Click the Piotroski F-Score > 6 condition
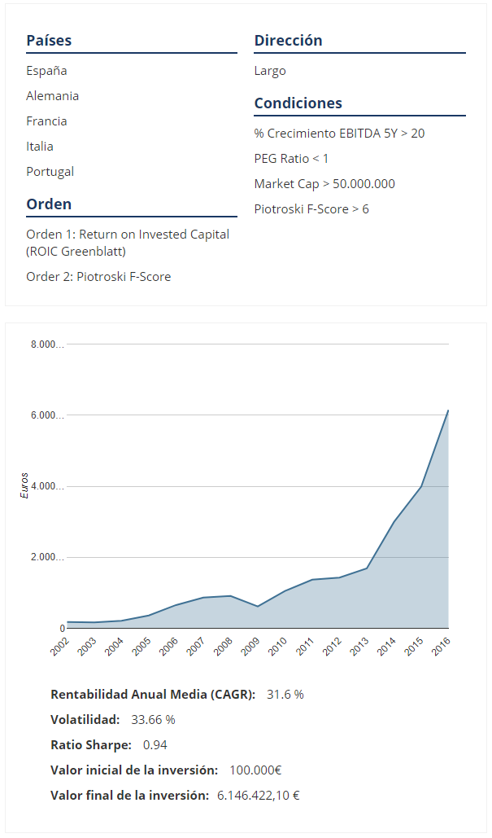This screenshot has width=492, height=838. tap(311, 209)
